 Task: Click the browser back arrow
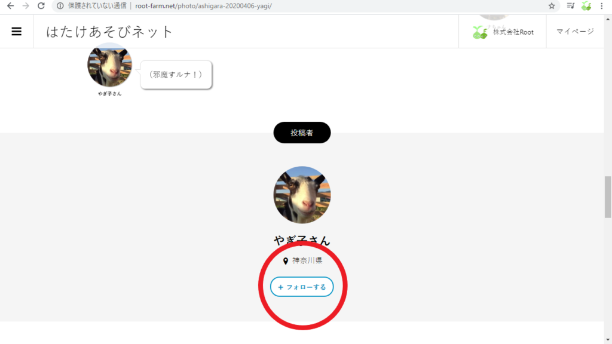[x=11, y=6]
